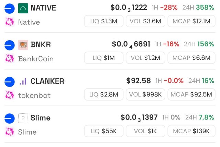Click the blue chain badge beside Slime
This screenshot has width=220, height=147.
coord(9,118)
